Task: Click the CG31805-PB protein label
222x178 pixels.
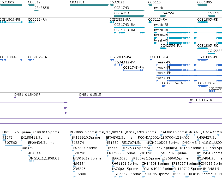Action: tap(208, 83)
